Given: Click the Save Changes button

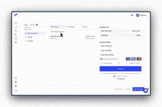Looking at the screenshot, I should click(x=138, y=89).
